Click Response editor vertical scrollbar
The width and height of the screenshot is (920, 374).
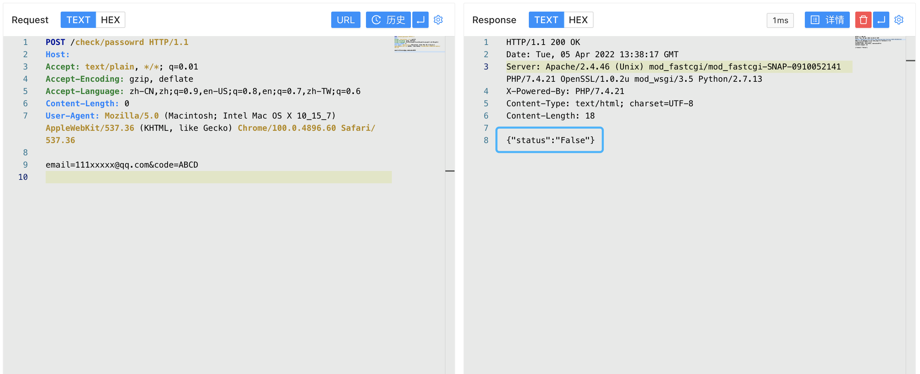tap(910, 205)
